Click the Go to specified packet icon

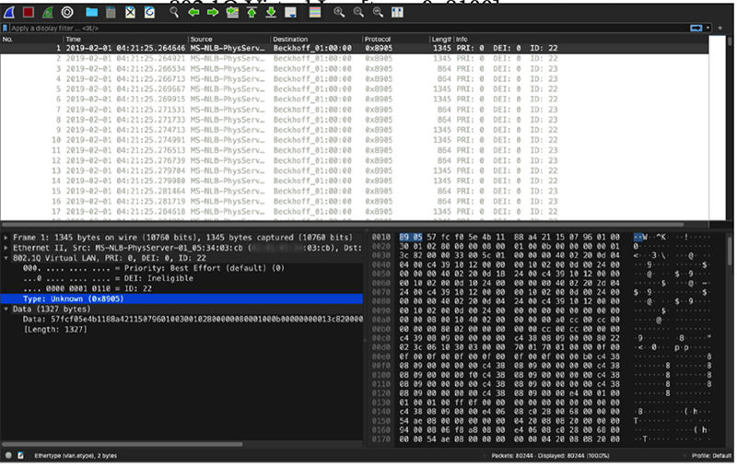click(x=232, y=12)
